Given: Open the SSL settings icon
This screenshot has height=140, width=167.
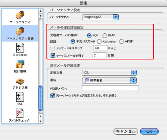Looking at the screenshot, I should pos(20,97).
